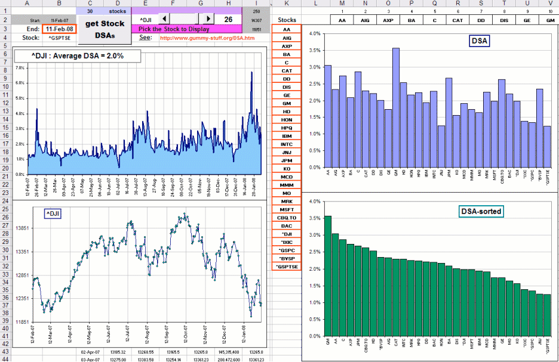Select IBM in the Stocks list column
559x362 pixels.
pos(287,136)
